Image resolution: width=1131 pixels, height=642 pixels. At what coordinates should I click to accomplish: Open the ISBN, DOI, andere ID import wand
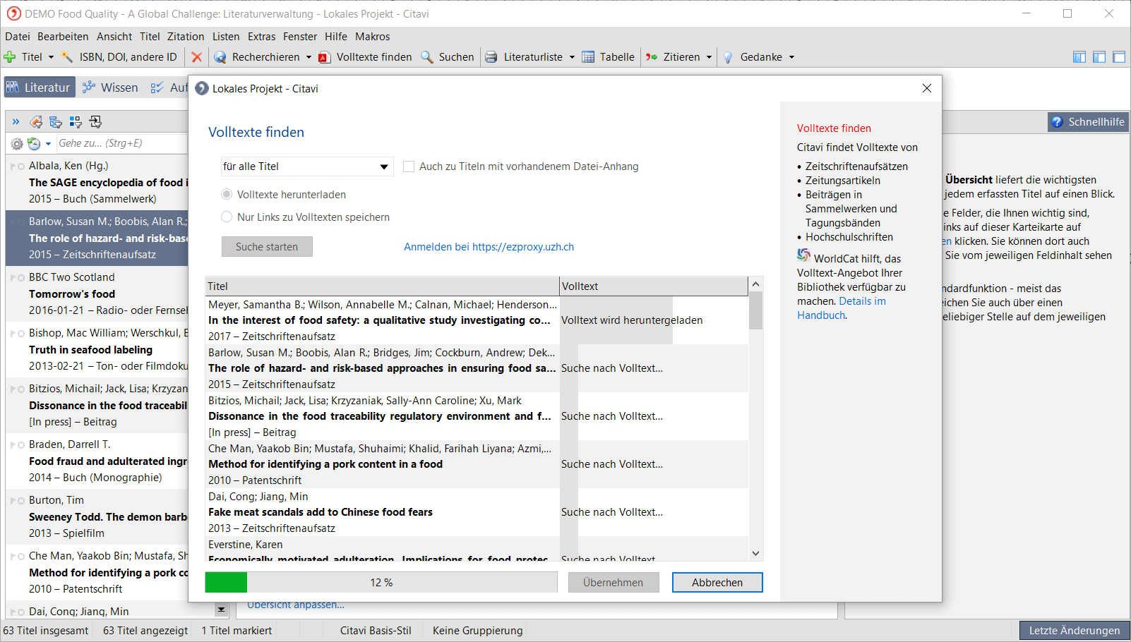pyautogui.click(x=67, y=57)
